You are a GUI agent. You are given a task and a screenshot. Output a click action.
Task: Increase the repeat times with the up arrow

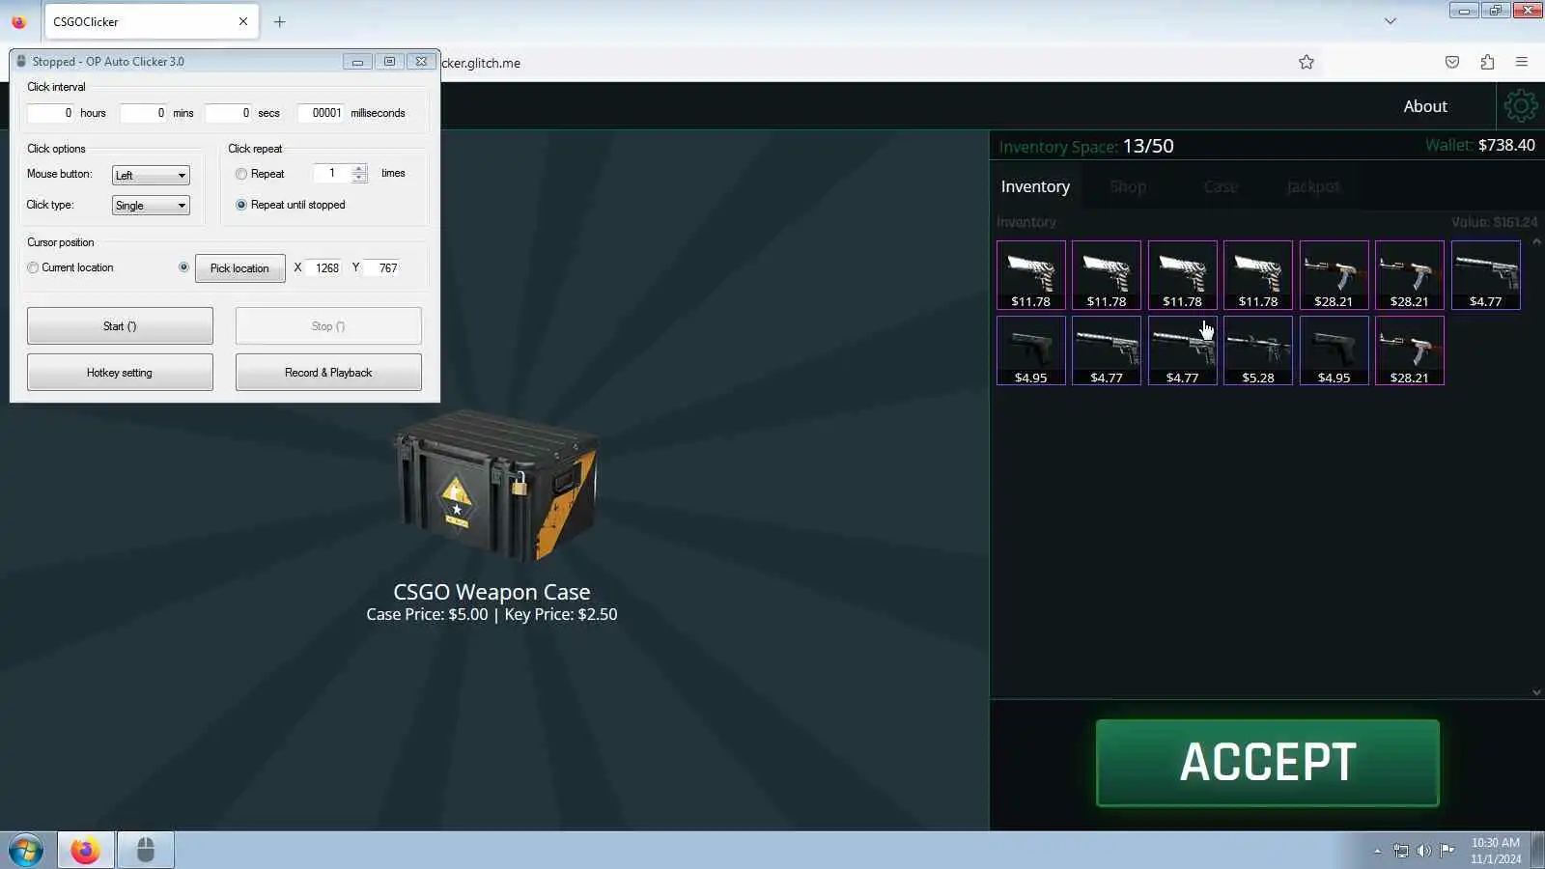coord(359,169)
